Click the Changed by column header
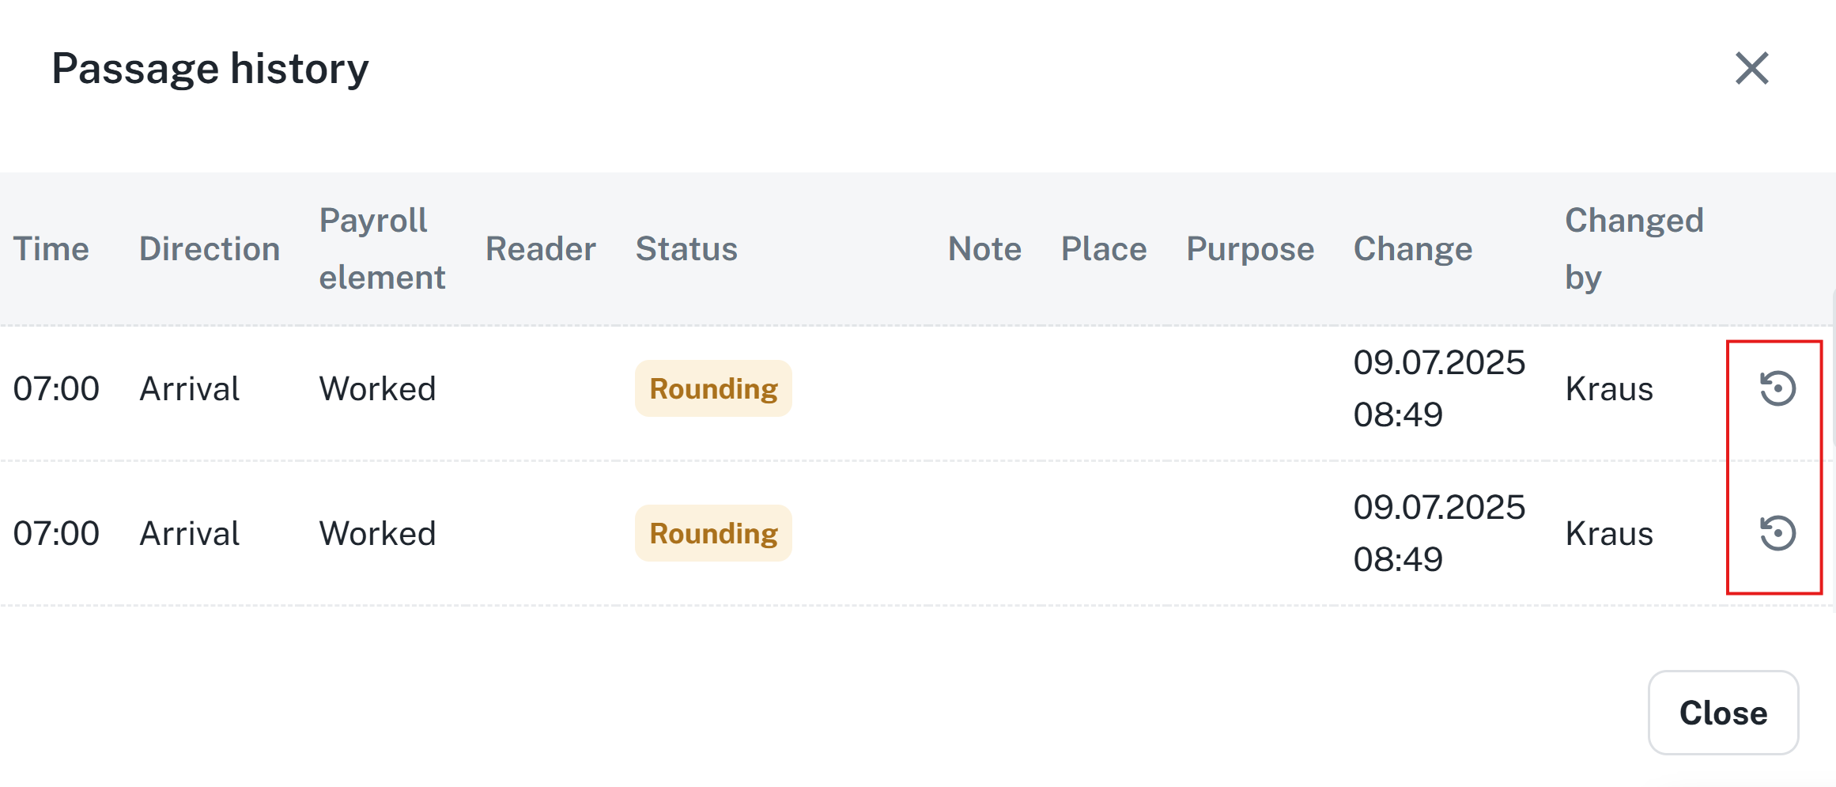Screen dimensions: 1836x787 1634,248
